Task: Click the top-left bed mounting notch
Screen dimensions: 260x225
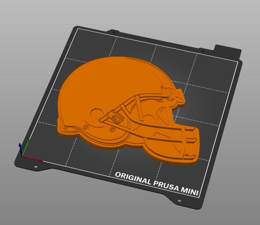Action: click(113, 32)
